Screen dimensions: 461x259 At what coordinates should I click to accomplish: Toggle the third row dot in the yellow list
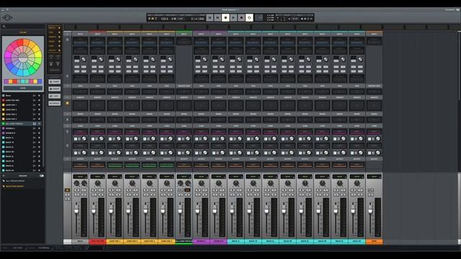point(59,37)
